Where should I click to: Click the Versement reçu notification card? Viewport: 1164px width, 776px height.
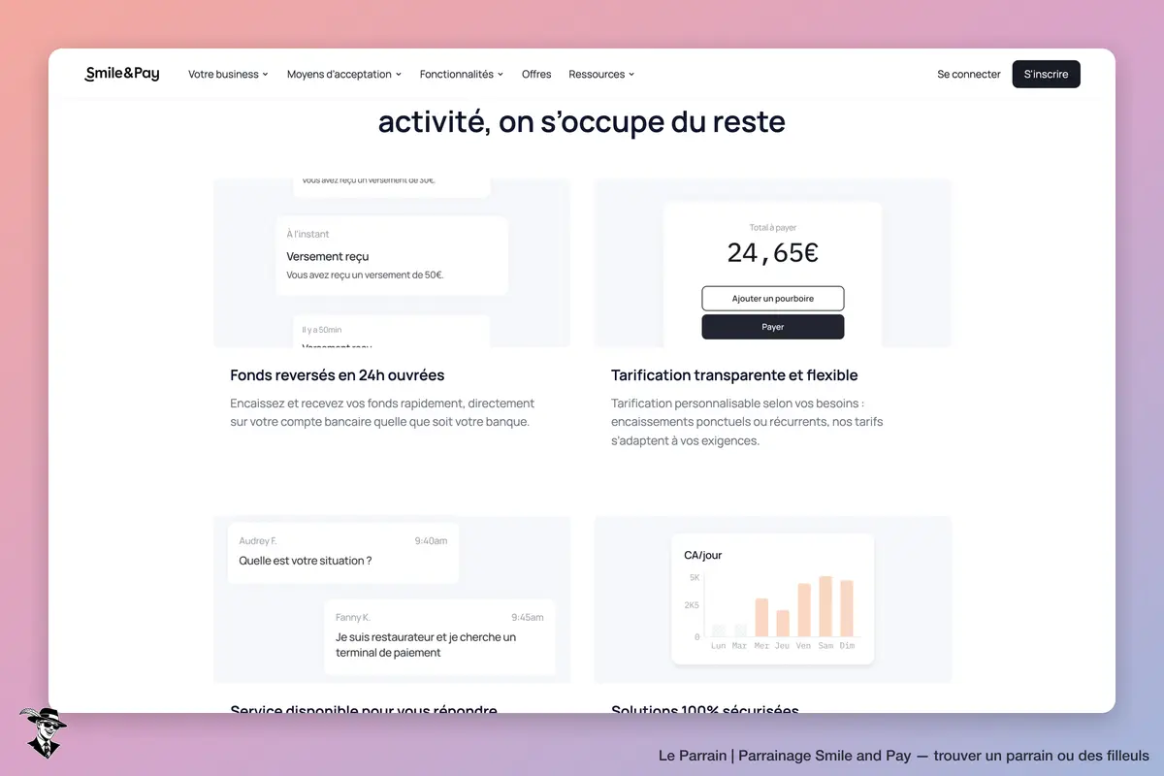(392, 256)
